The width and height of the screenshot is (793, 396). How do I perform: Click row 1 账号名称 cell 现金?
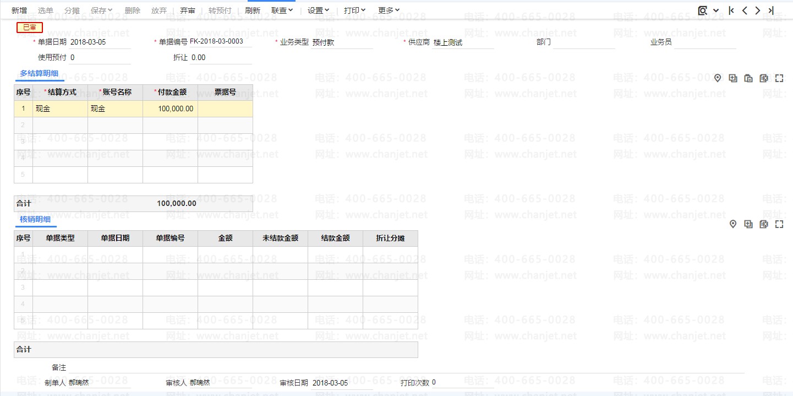pos(115,109)
